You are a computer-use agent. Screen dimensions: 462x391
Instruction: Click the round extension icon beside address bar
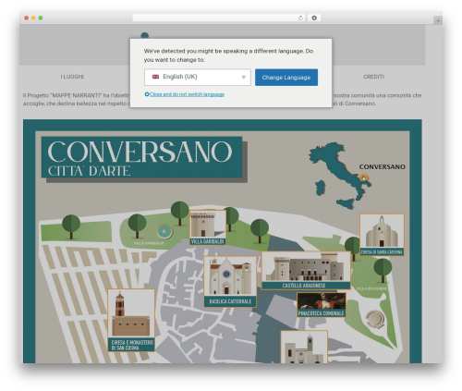pos(314,18)
